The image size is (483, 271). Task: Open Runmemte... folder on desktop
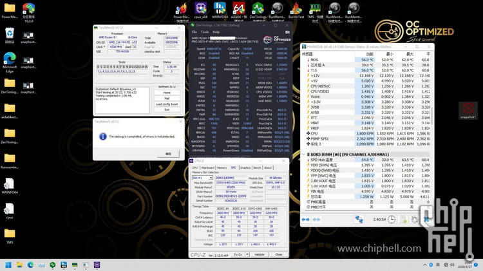coord(10,161)
